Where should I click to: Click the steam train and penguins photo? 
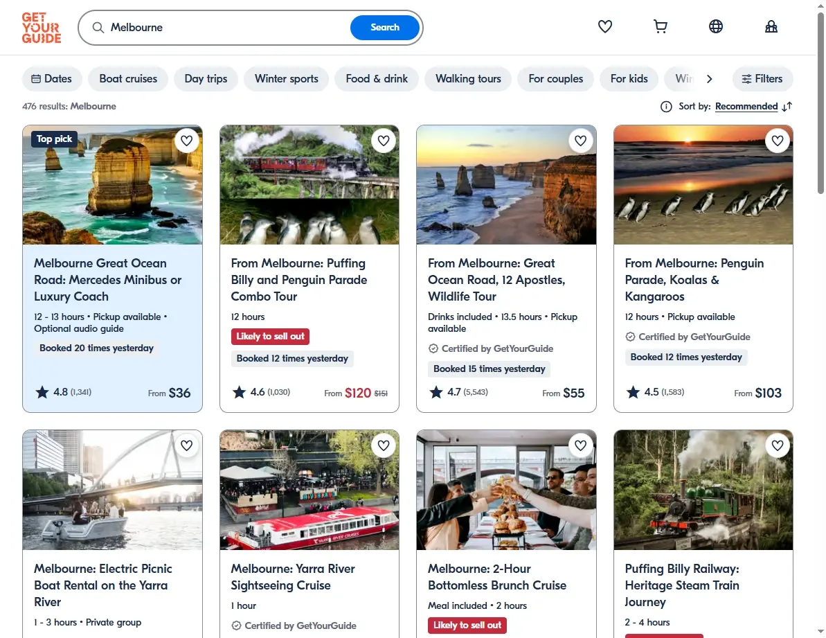[x=309, y=185]
